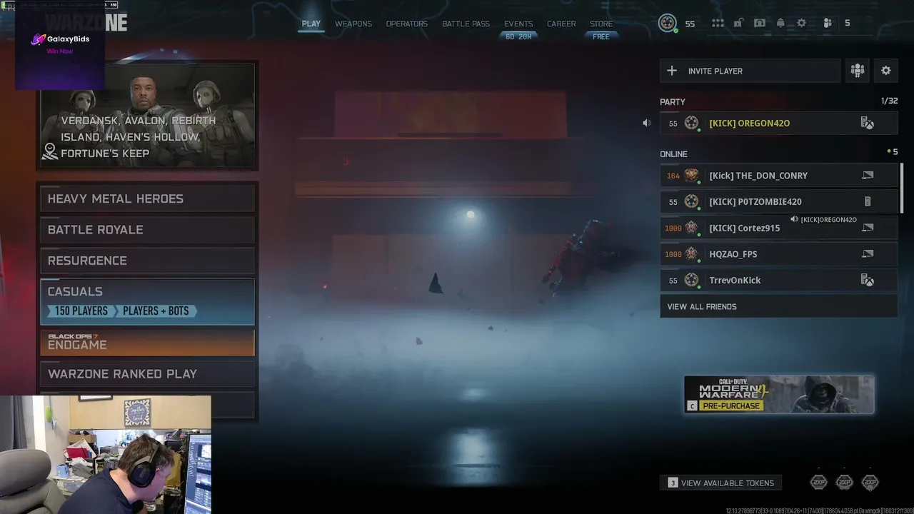
Task: Click P0TZOMBIE420's rank emblem
Action: (691, 202)
